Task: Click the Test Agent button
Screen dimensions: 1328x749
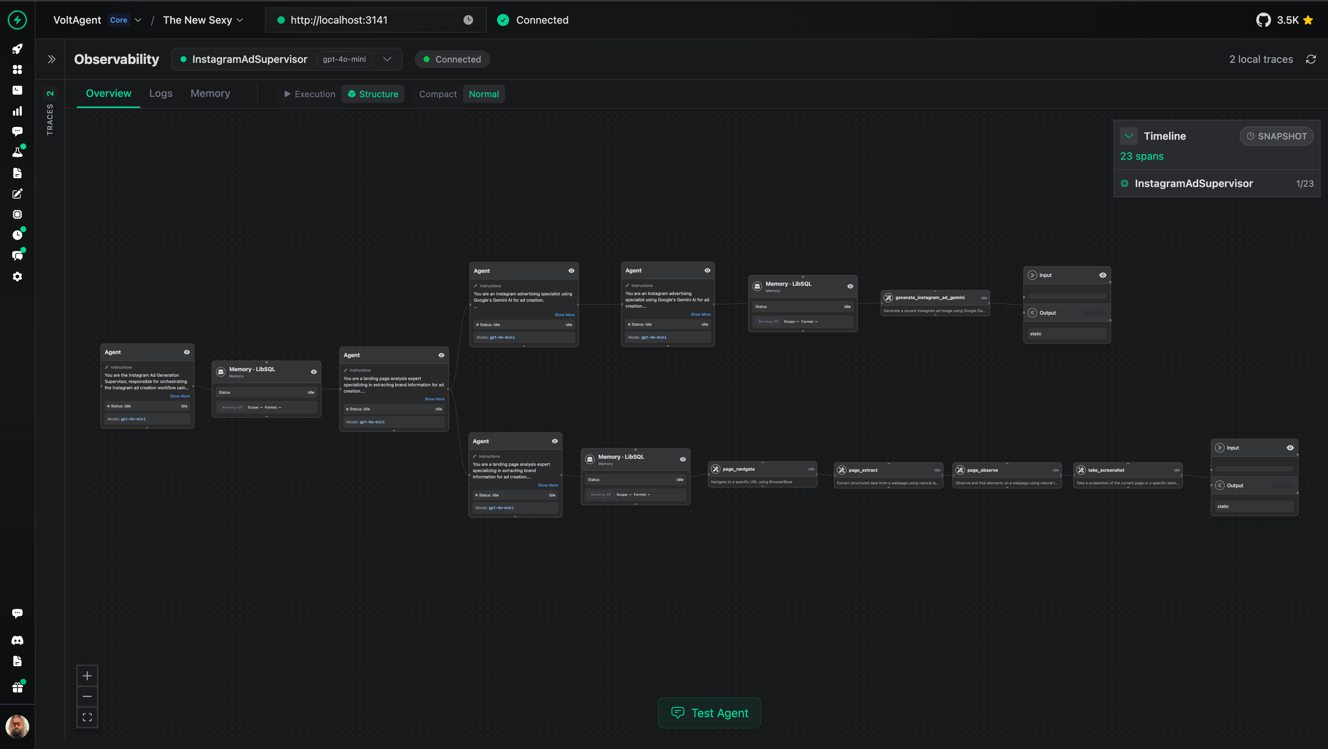Action: tap(709, 713)
